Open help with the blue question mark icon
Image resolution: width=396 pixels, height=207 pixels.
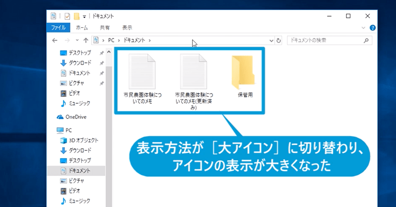[373, 28]
